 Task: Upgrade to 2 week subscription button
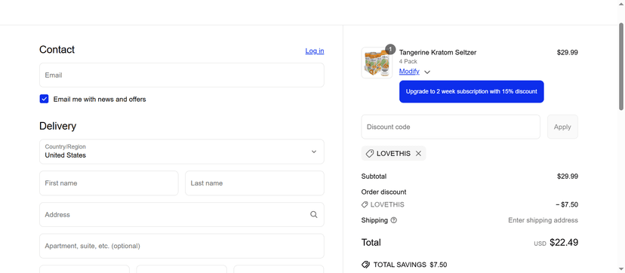coord(472,91)
